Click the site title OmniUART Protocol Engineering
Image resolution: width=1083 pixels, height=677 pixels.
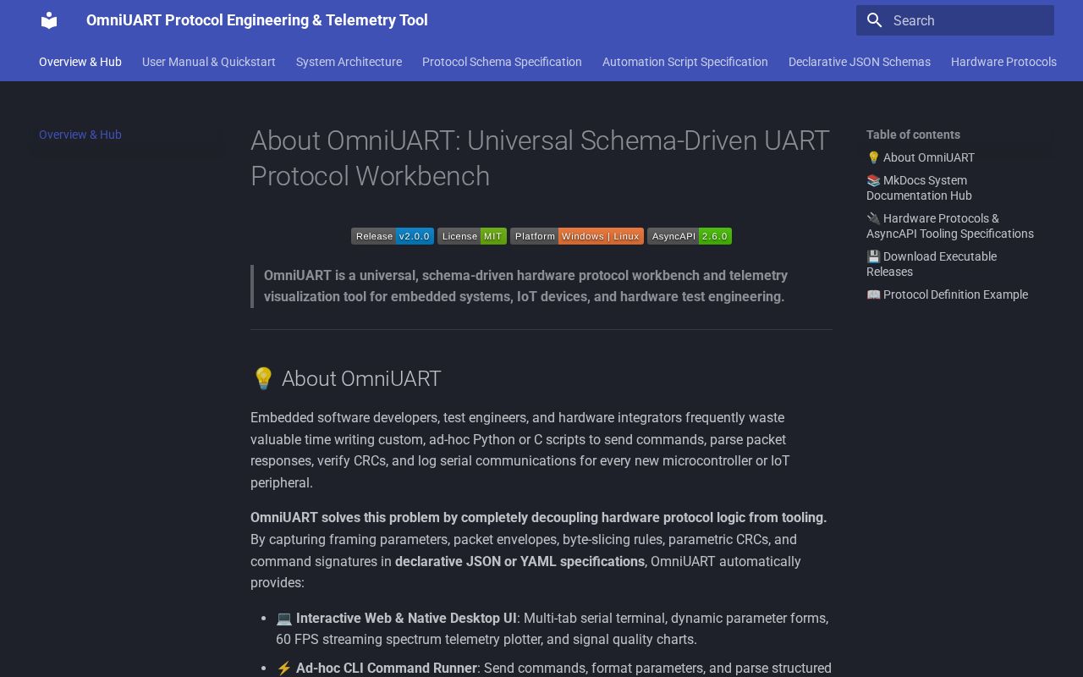click(257, 20)
